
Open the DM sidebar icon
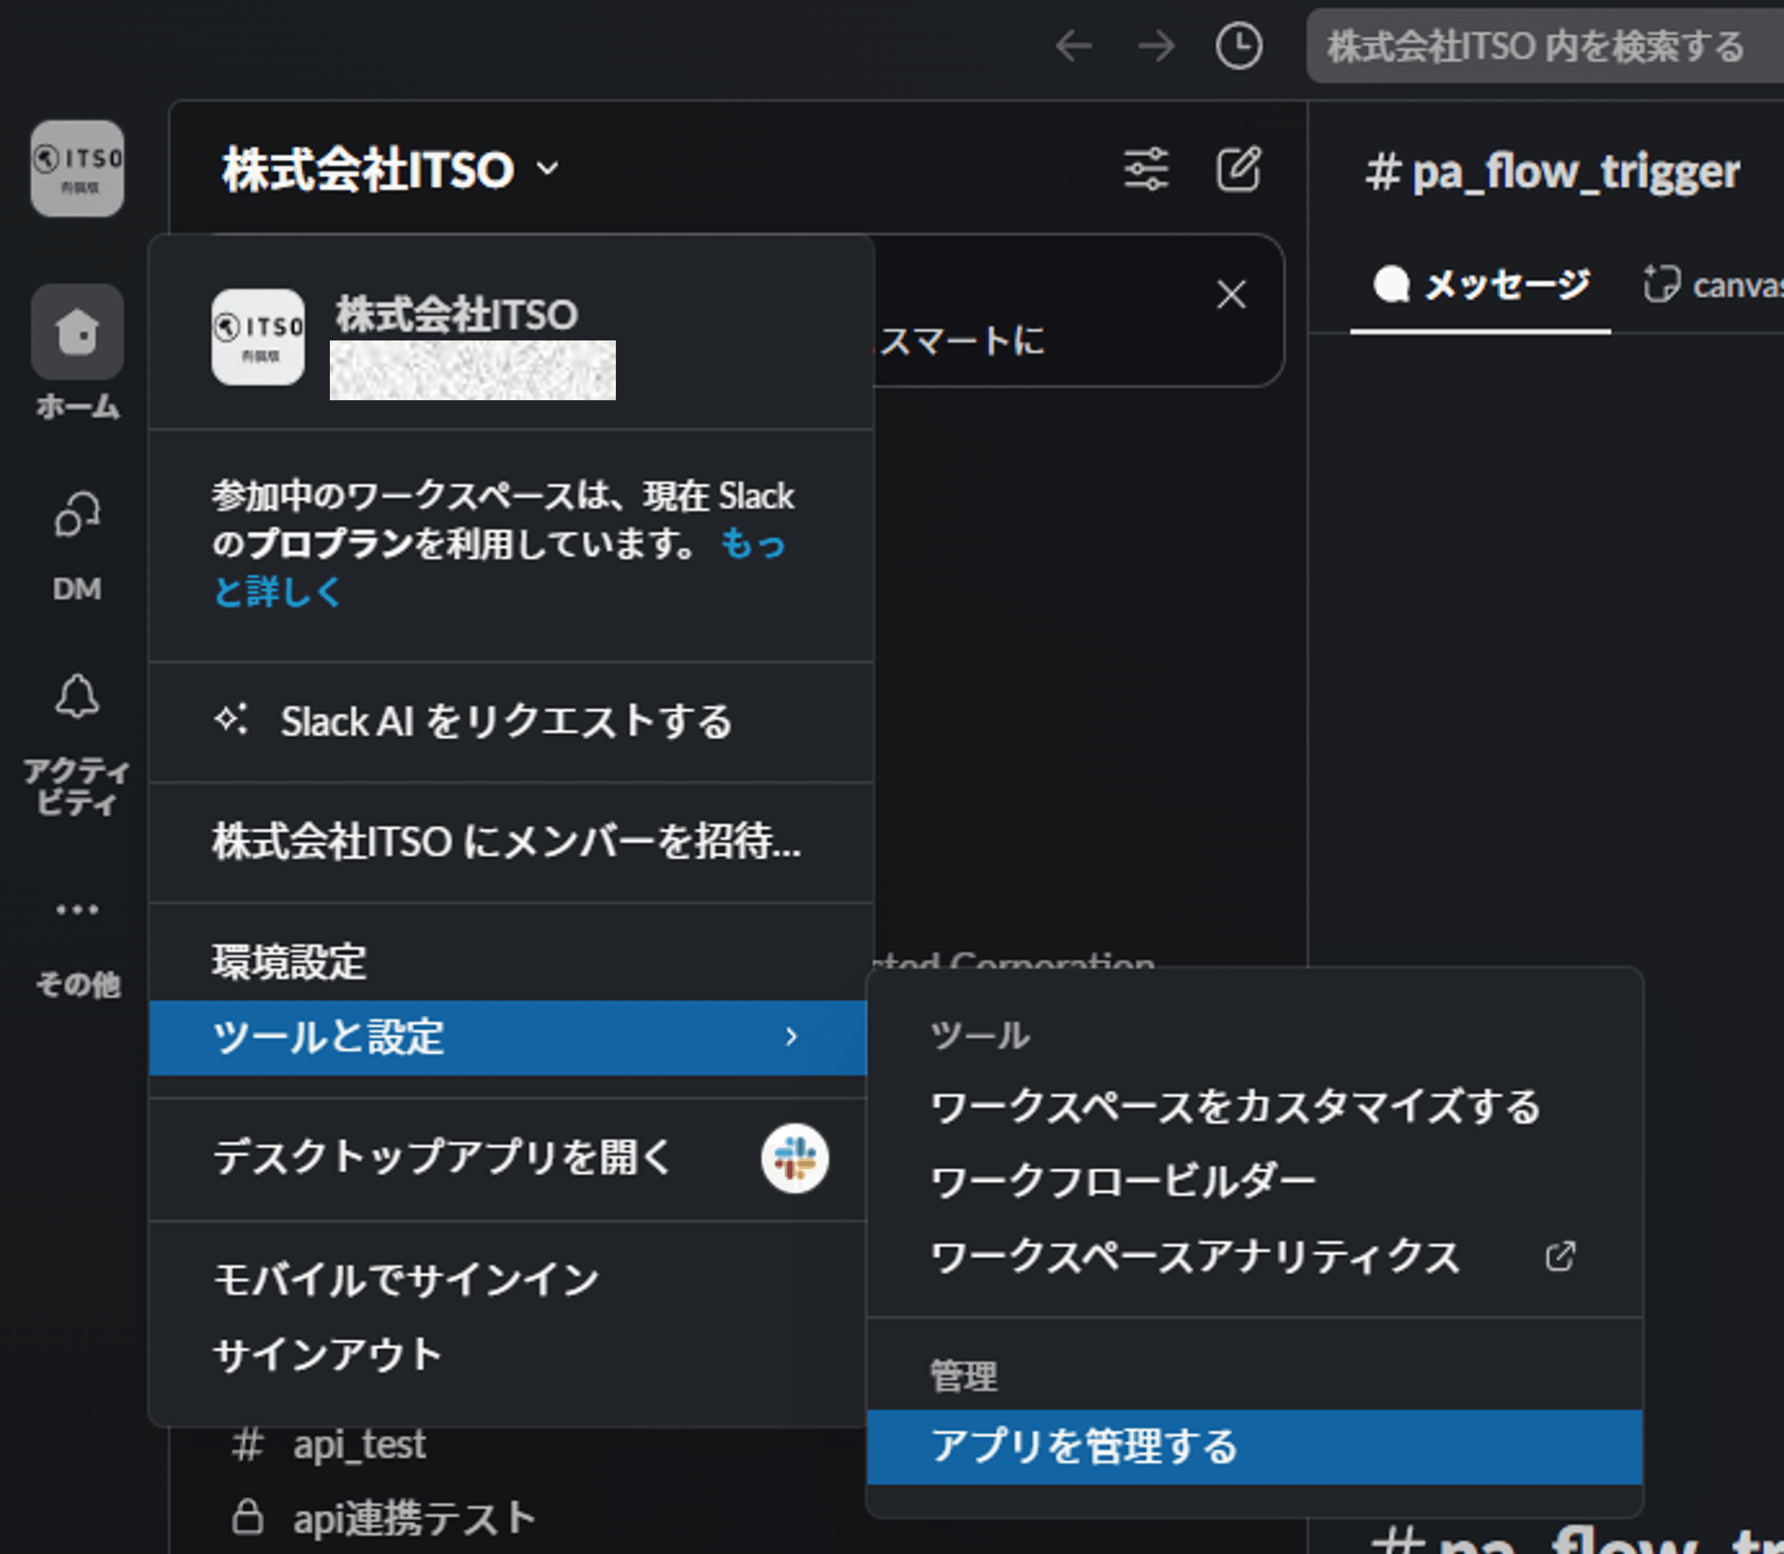[77, 516]
